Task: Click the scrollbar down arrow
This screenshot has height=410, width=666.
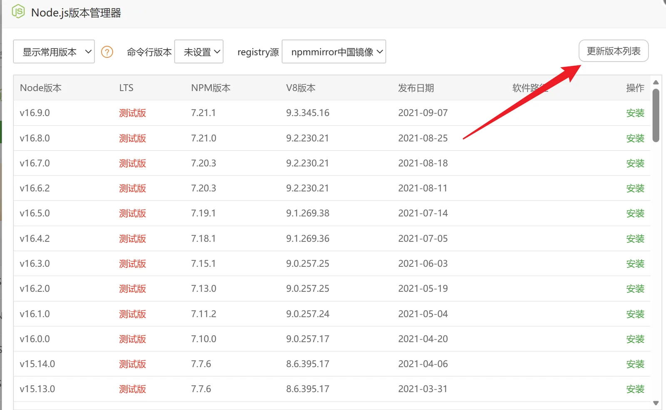Action: coord(656,403)
